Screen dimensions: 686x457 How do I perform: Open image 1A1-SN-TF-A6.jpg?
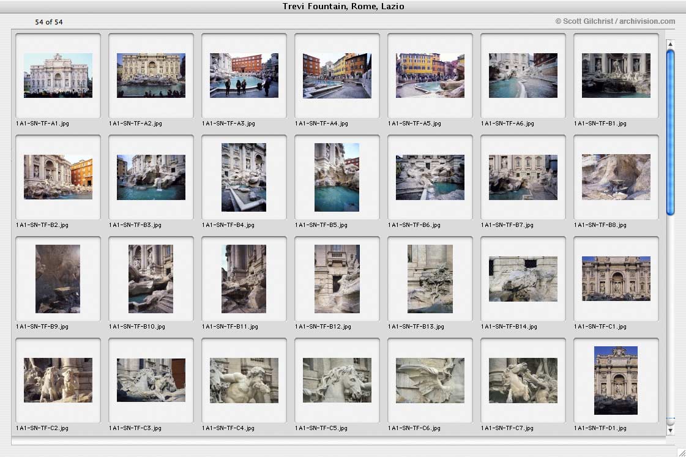coord(523,76)
